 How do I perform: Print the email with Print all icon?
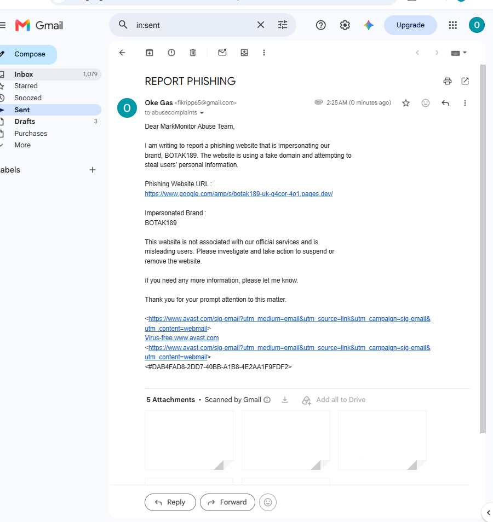[x=447, y=81]
